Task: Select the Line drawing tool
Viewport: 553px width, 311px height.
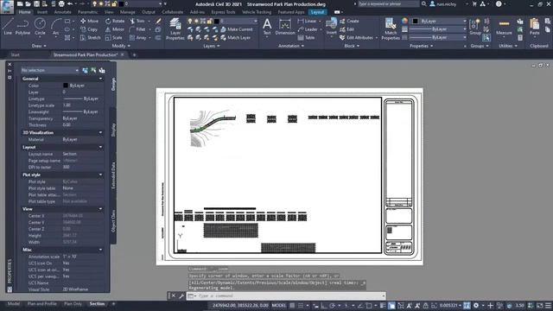Action: 8,27
